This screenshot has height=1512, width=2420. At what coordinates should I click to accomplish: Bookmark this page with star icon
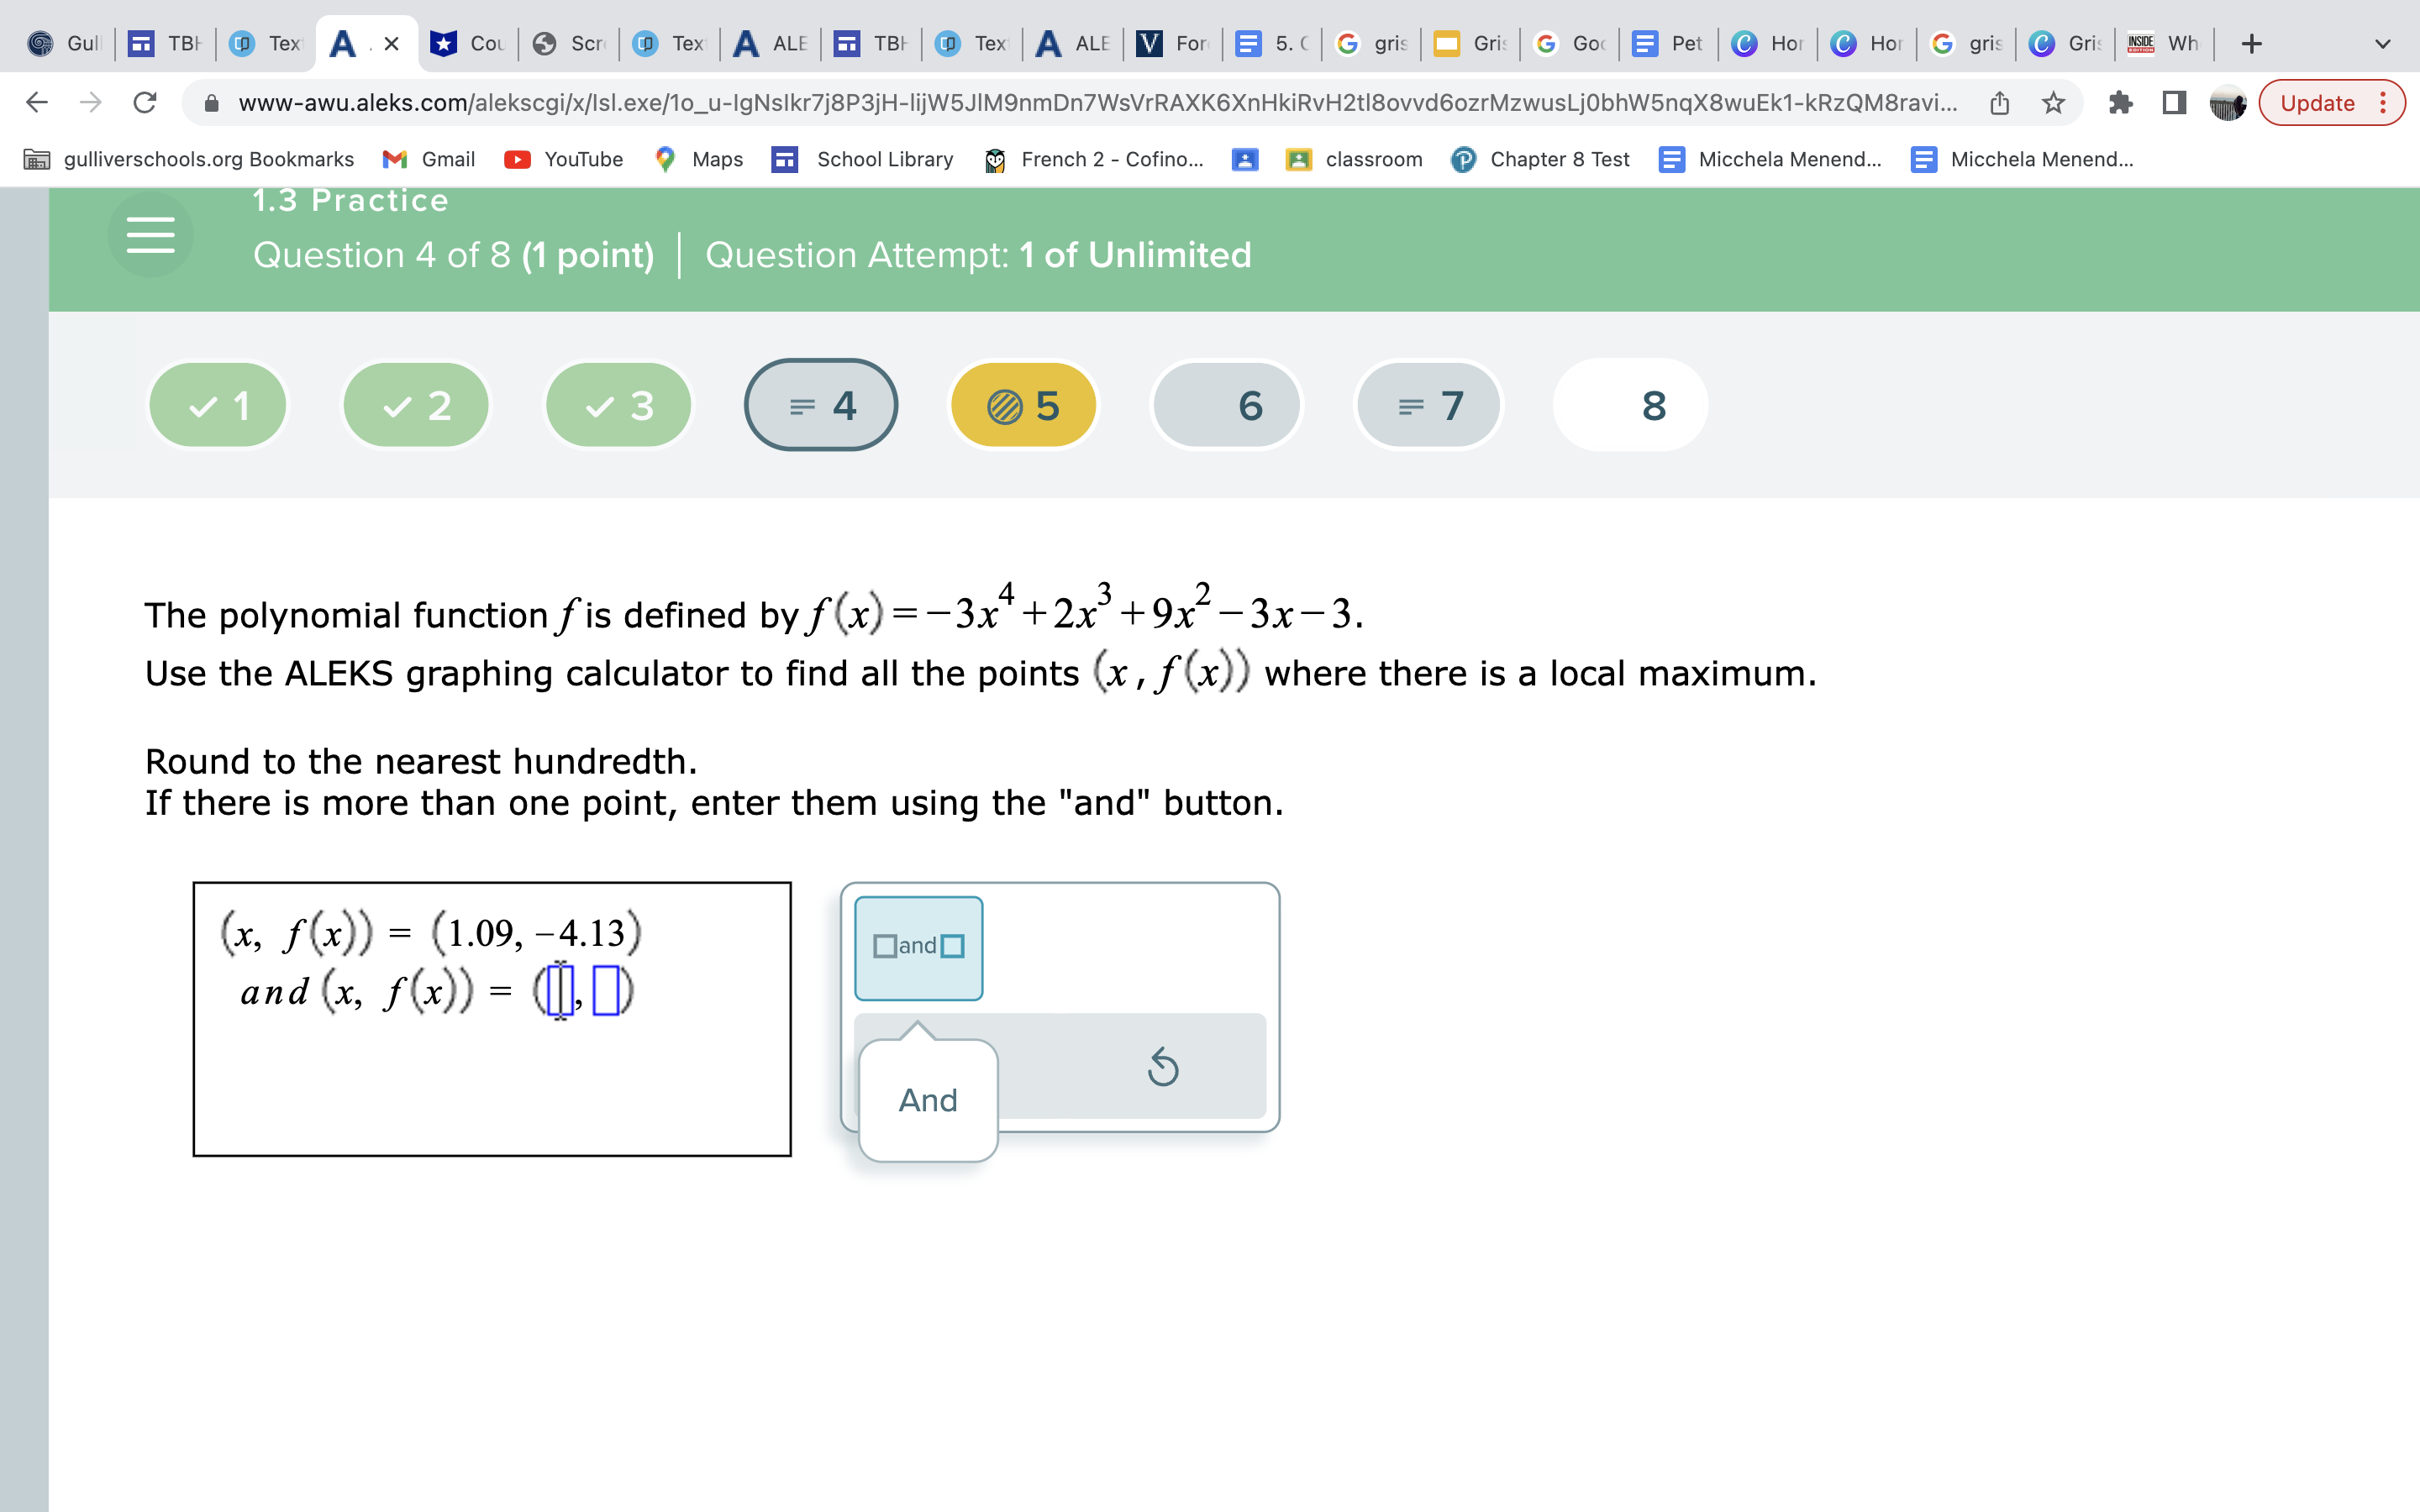point(2053,103)
